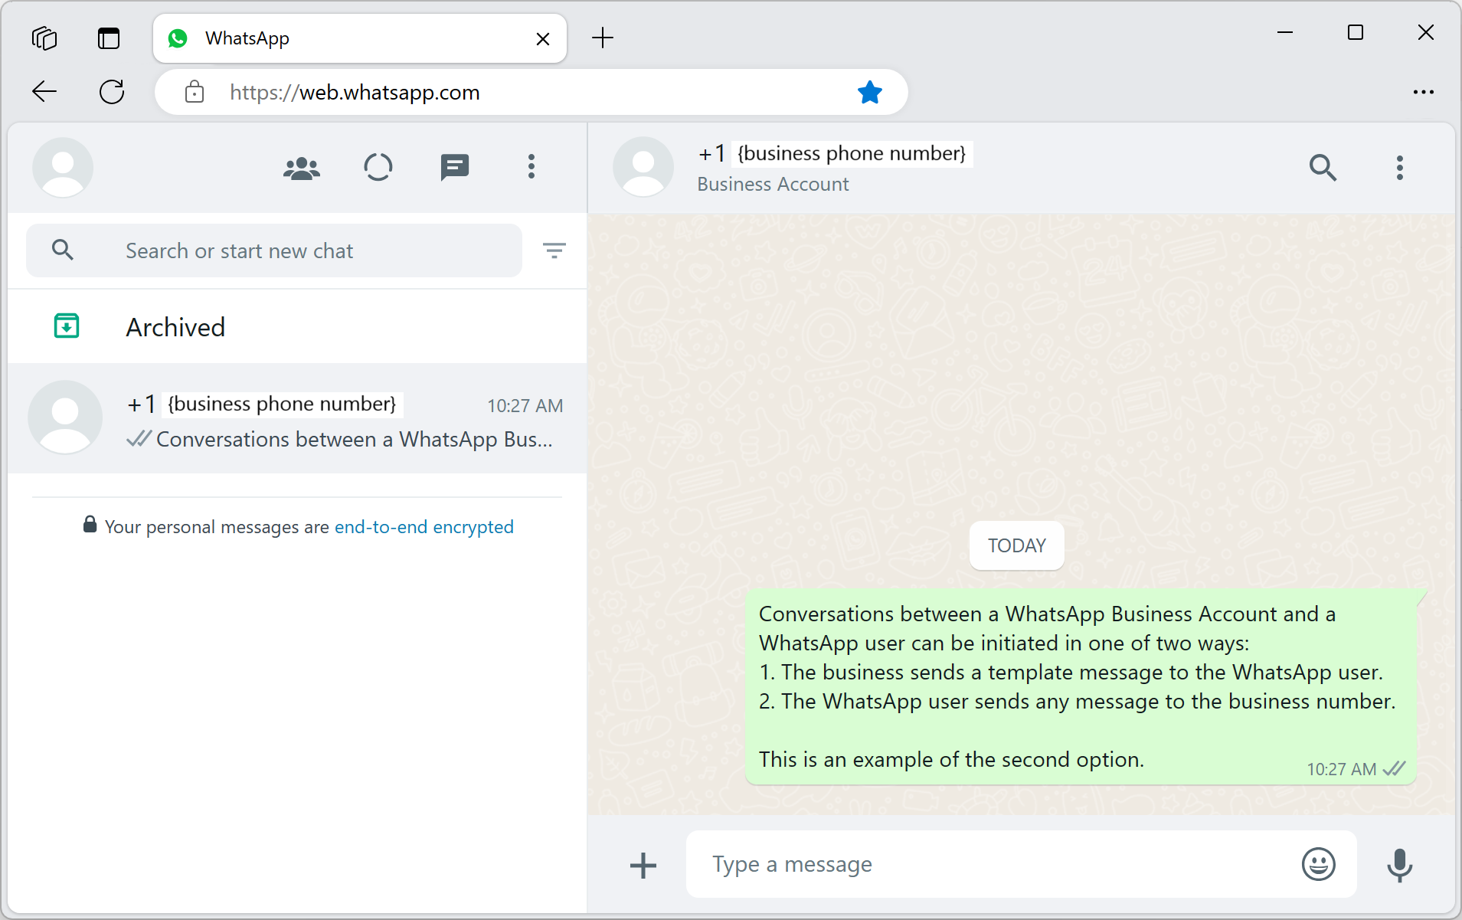Open the Archived chats folder

tap(297, 327)
